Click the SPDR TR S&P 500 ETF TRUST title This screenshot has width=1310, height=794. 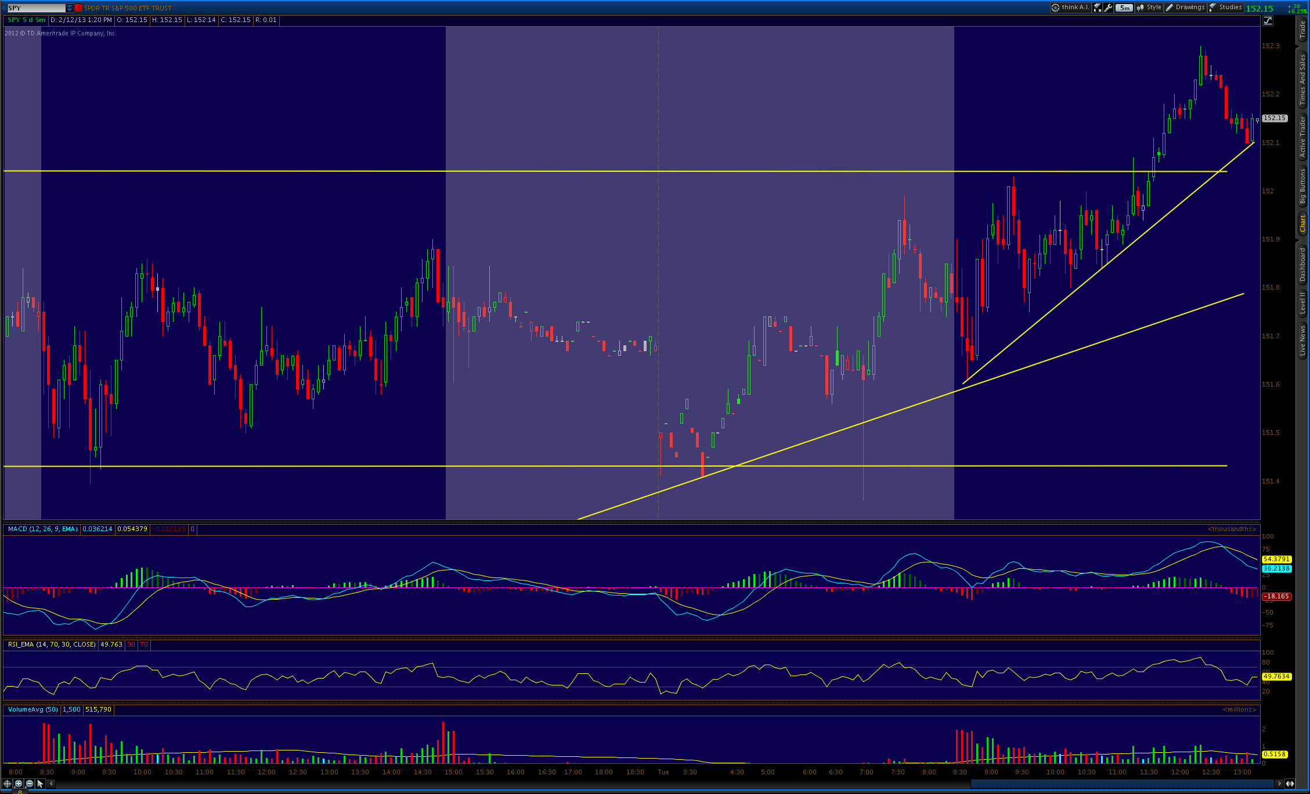128,8
